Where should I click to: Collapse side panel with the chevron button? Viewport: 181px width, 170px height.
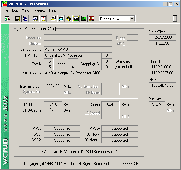pyautogui.click(x=175, y=19)
